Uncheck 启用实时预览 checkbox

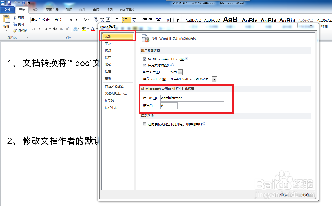145,65
